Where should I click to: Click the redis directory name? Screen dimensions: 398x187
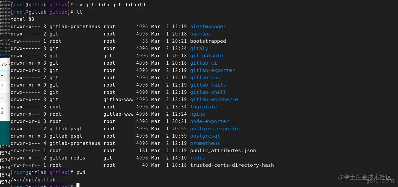coord(198,158)
